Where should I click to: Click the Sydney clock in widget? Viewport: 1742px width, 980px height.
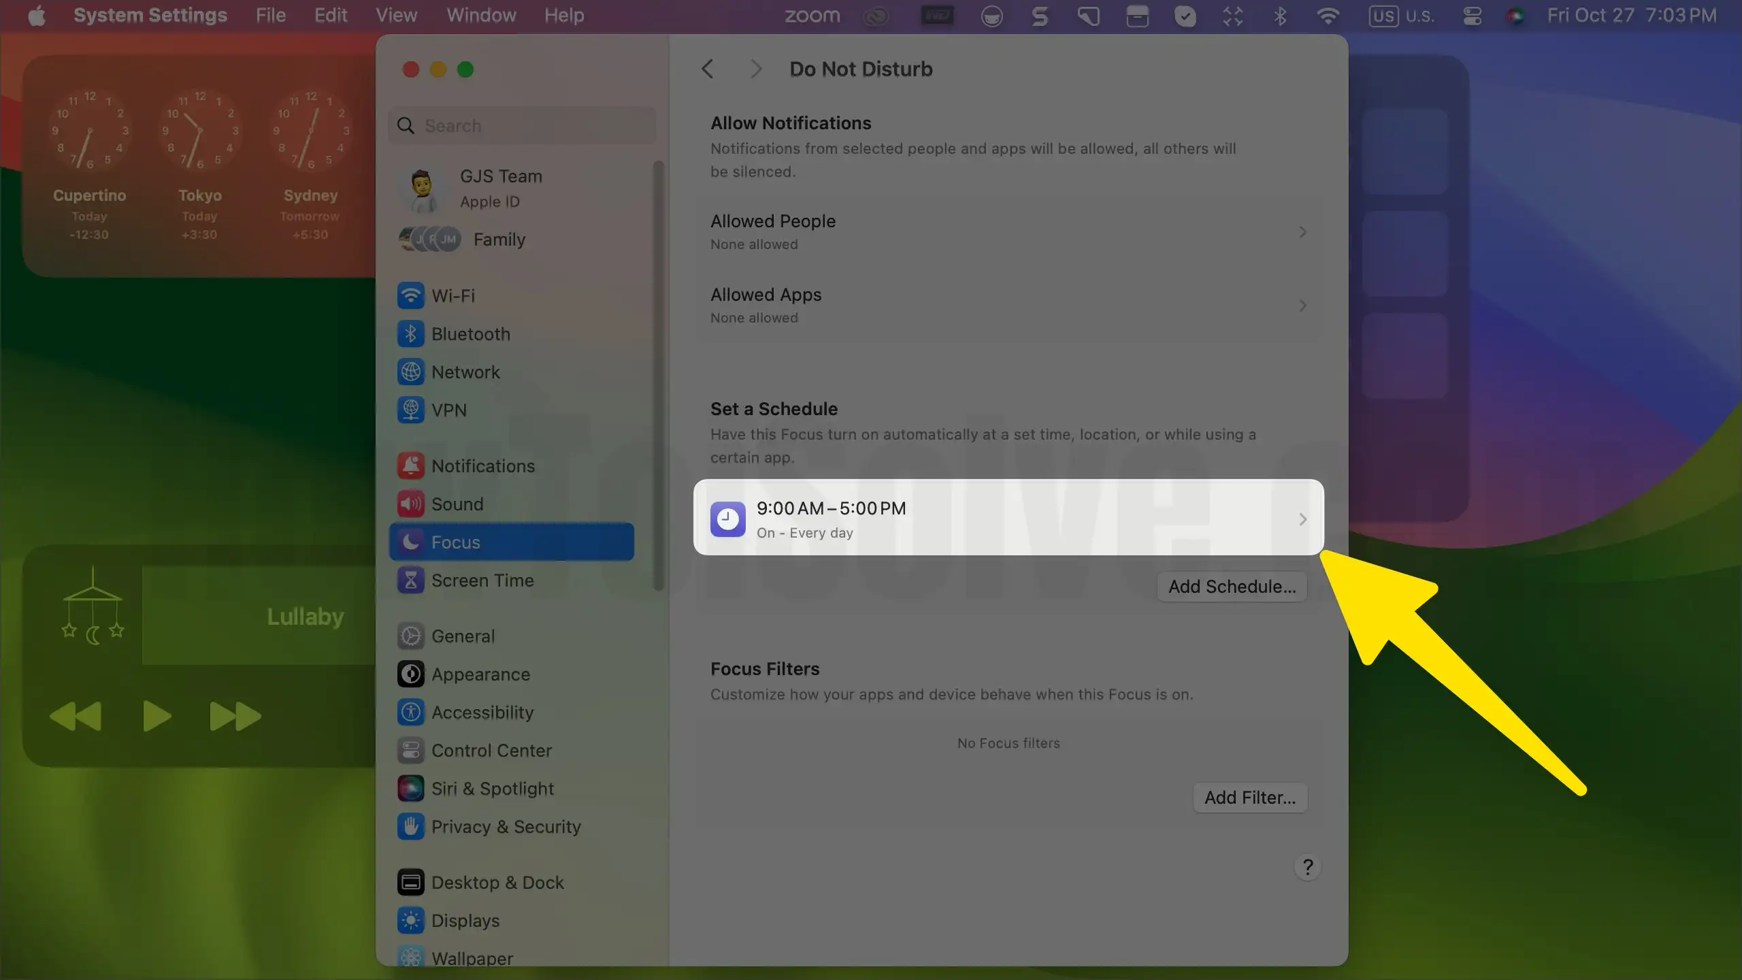pyautogui.click(x=310, y=129)
